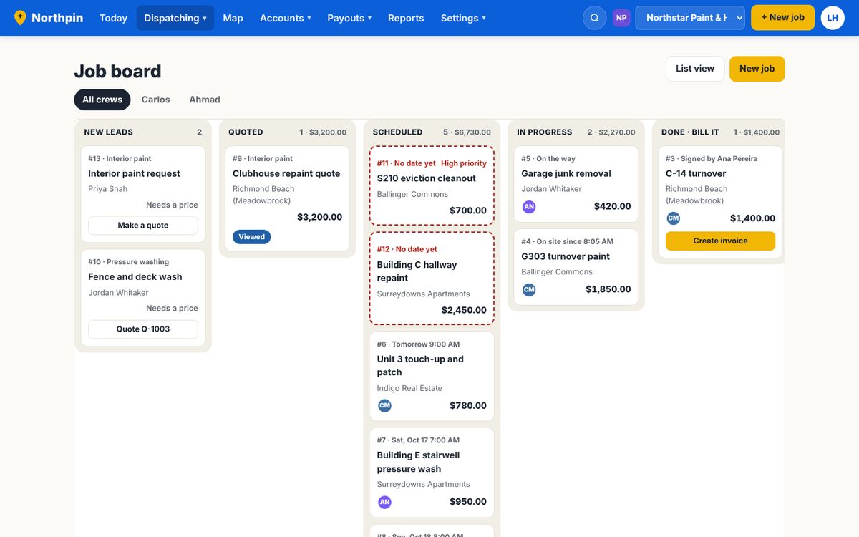Click Ballinger Commons on S210 eviction card
This screenshot has width=859, height=537.
(412, 194)
